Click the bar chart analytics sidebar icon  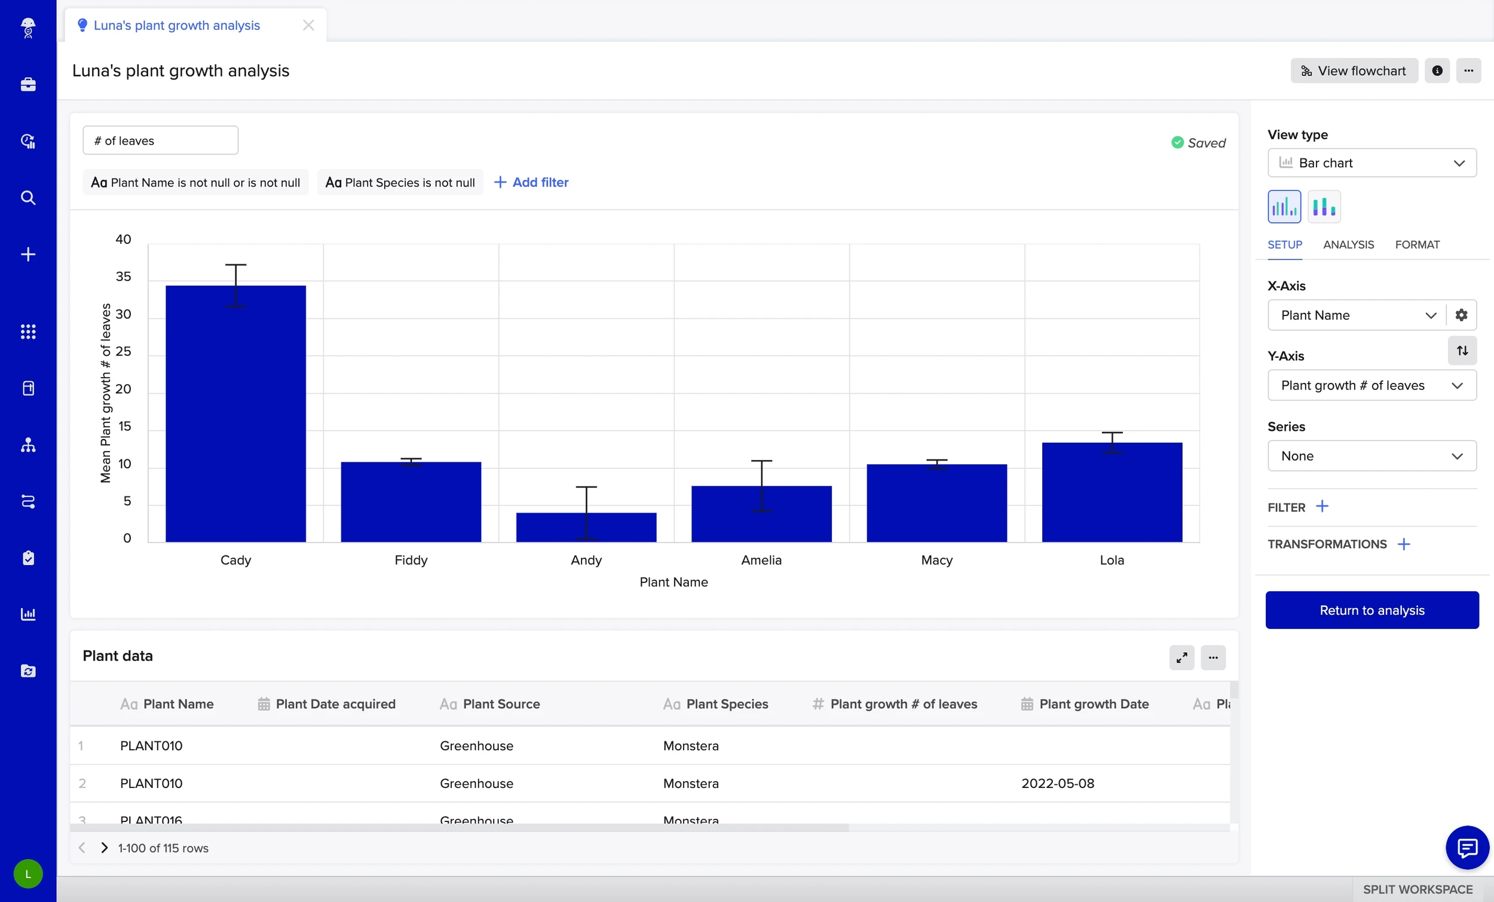coord(28,614)
